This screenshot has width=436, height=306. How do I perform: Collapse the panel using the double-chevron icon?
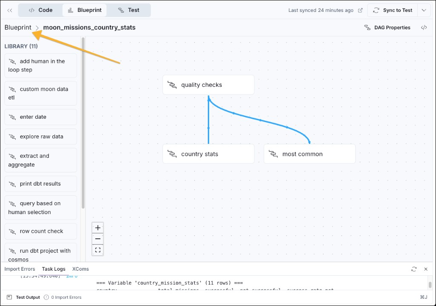pos(9,10)
